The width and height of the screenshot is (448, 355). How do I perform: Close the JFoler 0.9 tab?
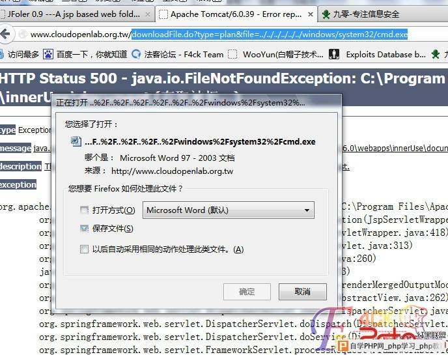(x=147, y=14)
